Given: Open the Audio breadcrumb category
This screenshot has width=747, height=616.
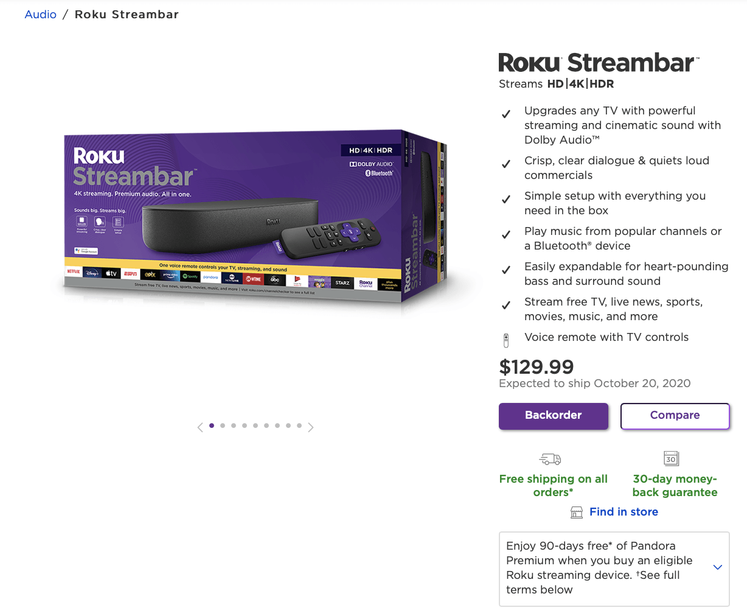Looking at the screenshot, I should 40,14.
